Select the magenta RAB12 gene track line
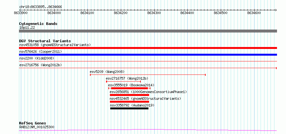This screenshot has width=286, height=134. [x=148, y=130]
